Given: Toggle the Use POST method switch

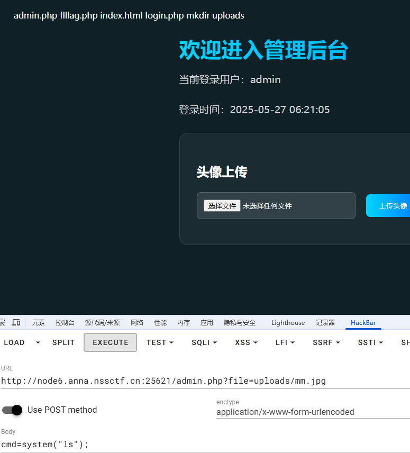Looking at the screenshot, I should 12,410.
